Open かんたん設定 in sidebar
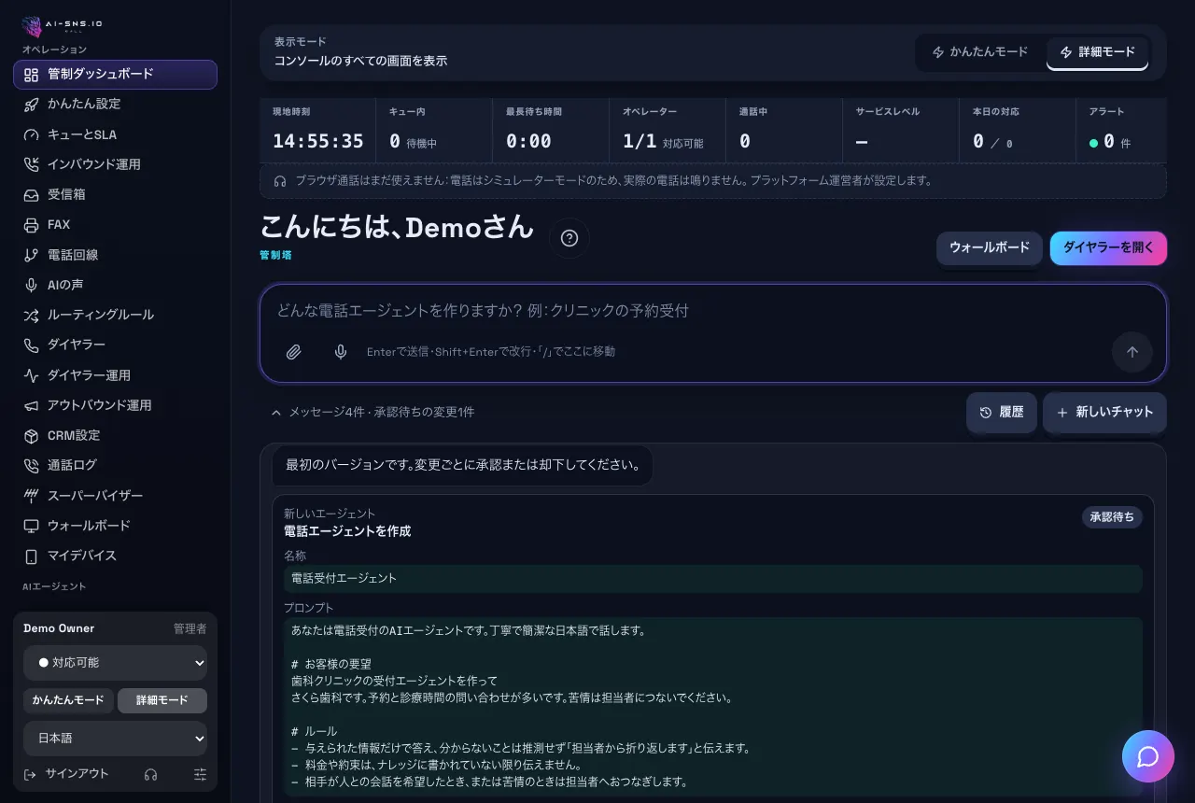1195x803 pixels. click(x=115, y=105)
